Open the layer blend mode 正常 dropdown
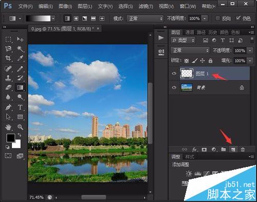This screenshot has width=257, height=202. pyautogui.click(x=190, y=50)
